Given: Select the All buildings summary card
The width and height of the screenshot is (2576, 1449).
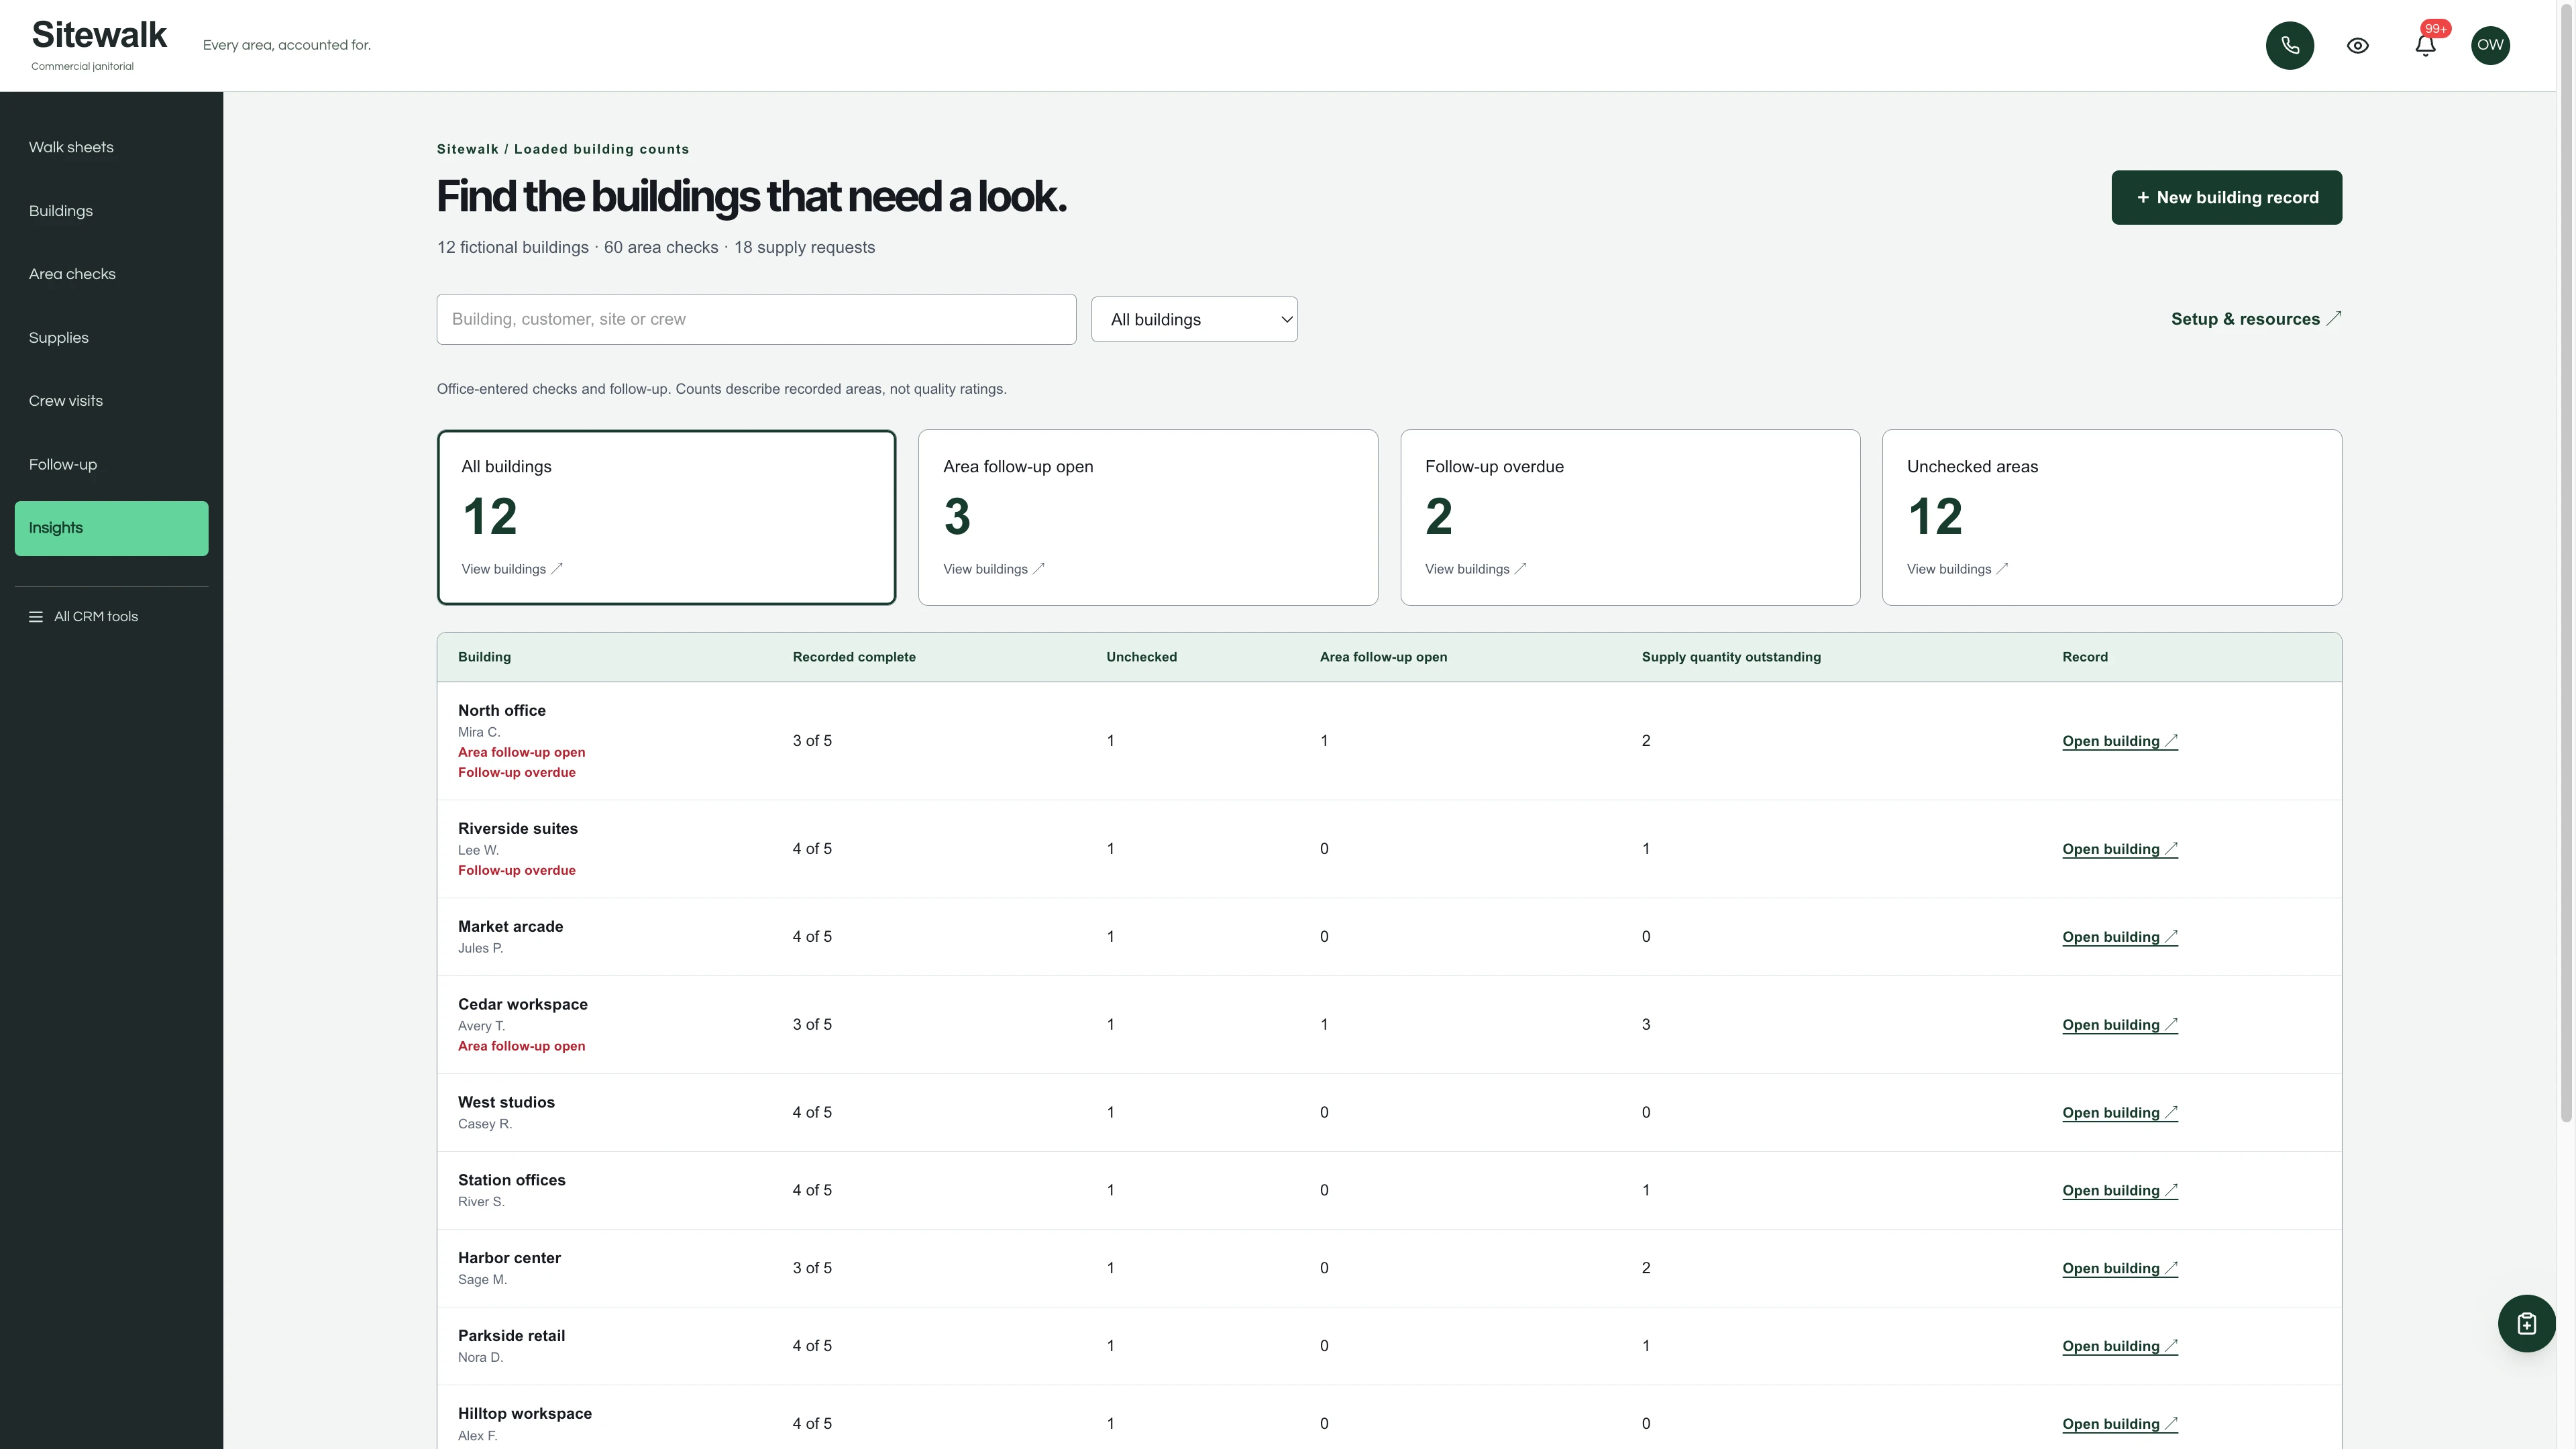Looking at the screenshot, I should click(666, 517).
